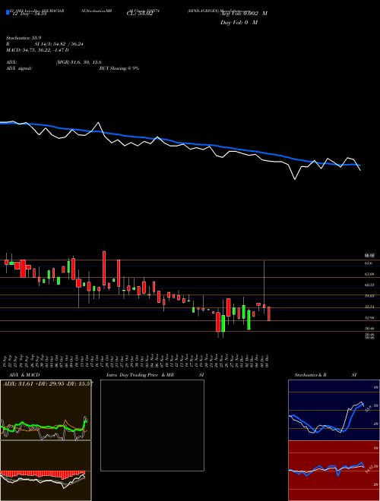Click the 'ADX: 31.61 +DY: 29.95 -DY: 15.57' header
380x501 pixels.
[48, 384]
